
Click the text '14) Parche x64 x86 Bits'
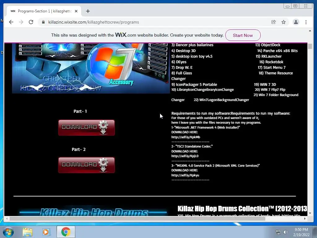pos(277,51)
